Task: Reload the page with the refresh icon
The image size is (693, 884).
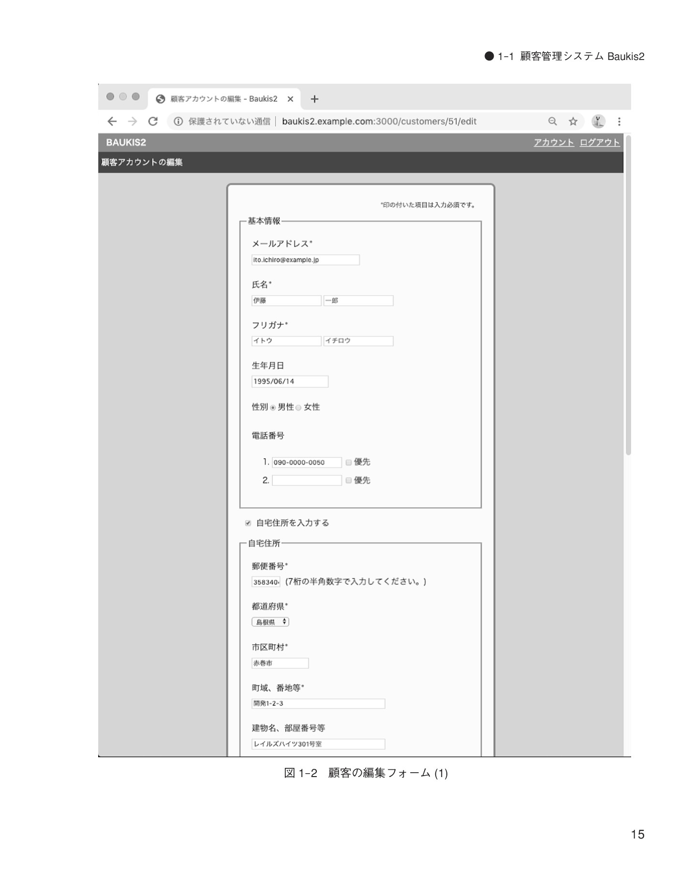Action: click(x=153, y=121)
